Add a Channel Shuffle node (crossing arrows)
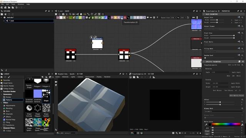The image size is (246, 138). (x=68, y=18)
